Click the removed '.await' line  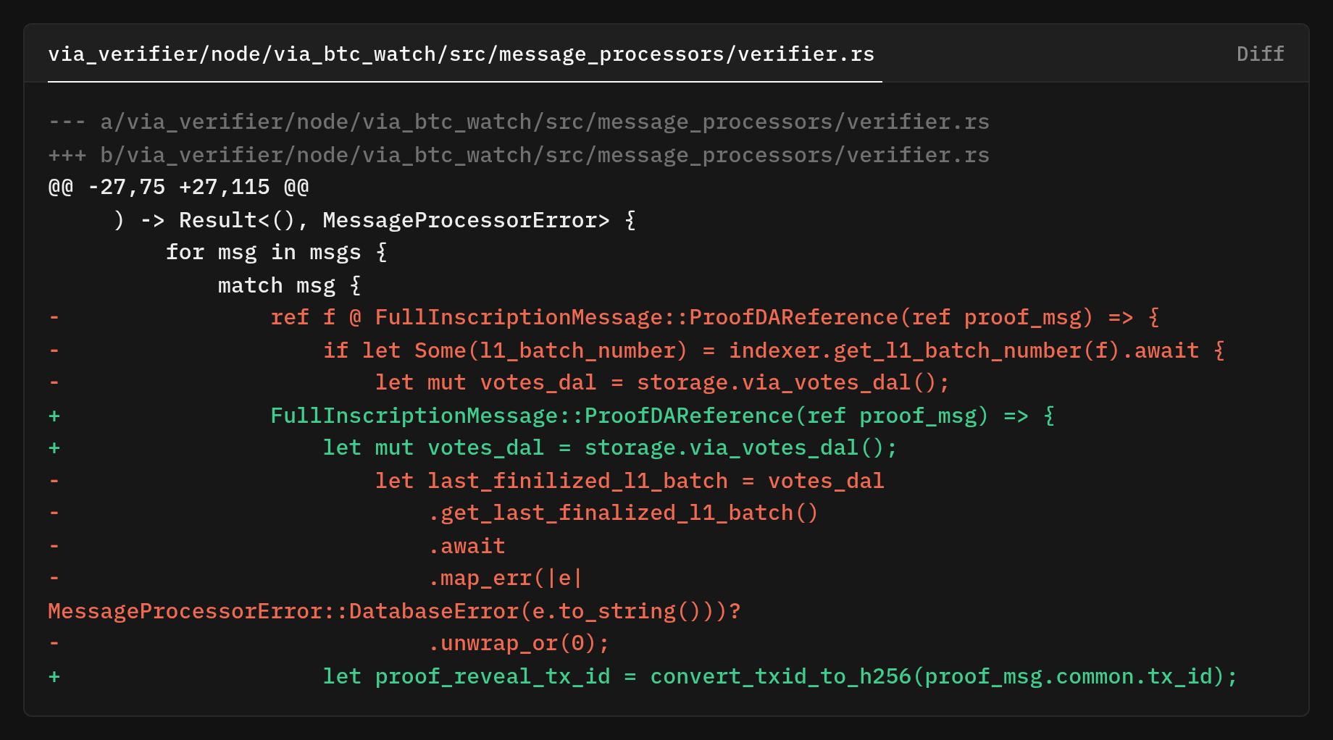pyautogui.click(x=277, y=546)
